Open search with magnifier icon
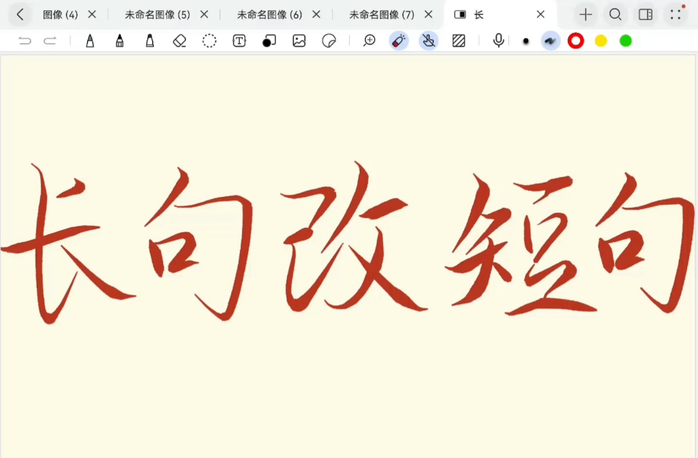 tap(616, 15)
